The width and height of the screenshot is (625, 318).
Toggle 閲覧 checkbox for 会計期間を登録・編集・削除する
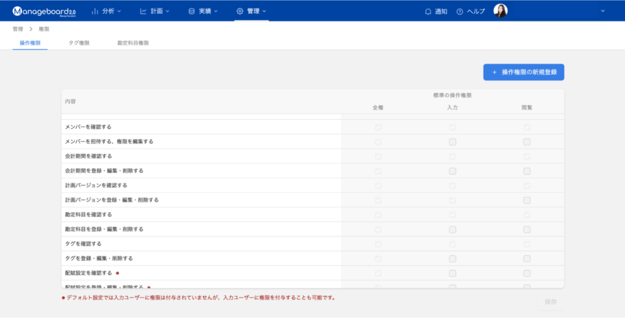pos(527,171)
